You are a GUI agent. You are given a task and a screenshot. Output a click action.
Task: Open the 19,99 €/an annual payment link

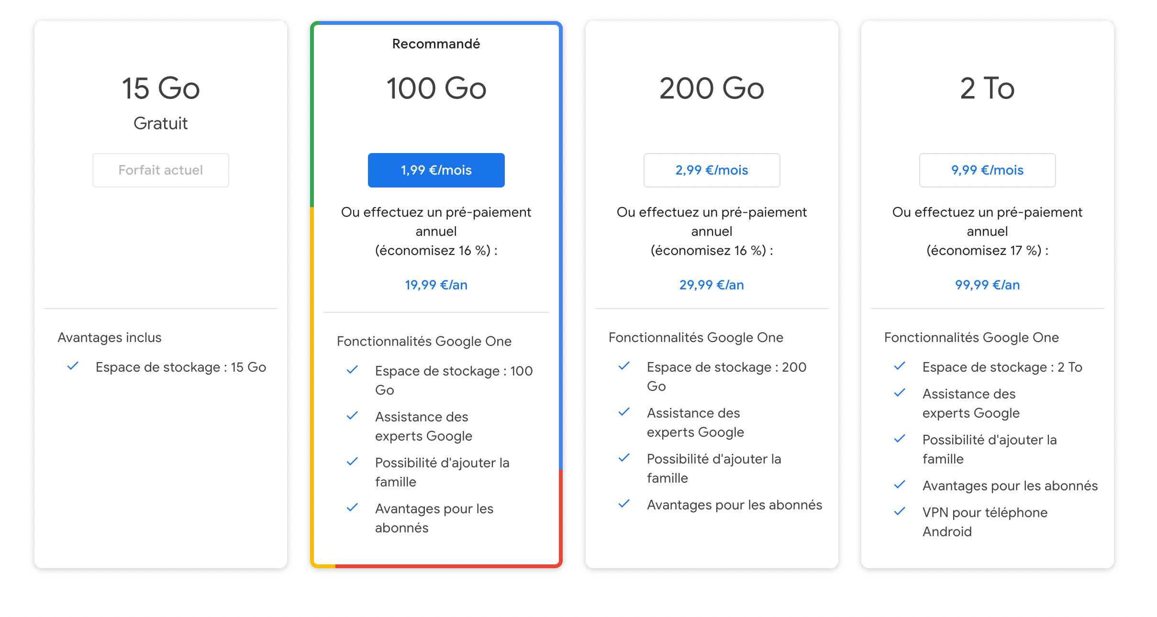click(436, 285)
